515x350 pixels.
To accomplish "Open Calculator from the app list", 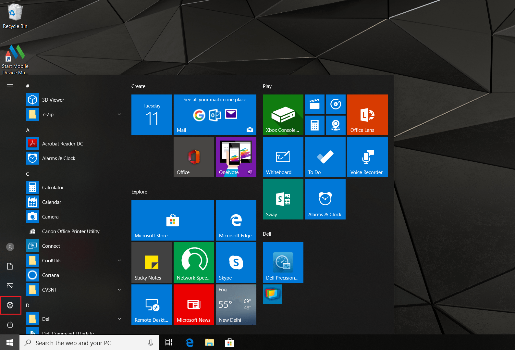I will click(x=53, y=187).
